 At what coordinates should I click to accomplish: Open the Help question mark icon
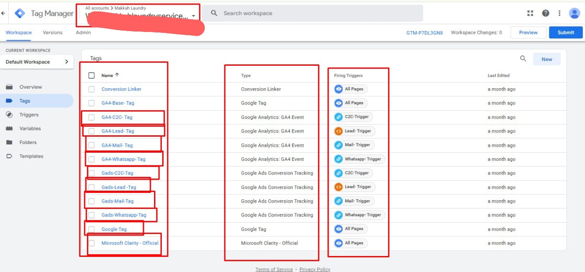545,13
